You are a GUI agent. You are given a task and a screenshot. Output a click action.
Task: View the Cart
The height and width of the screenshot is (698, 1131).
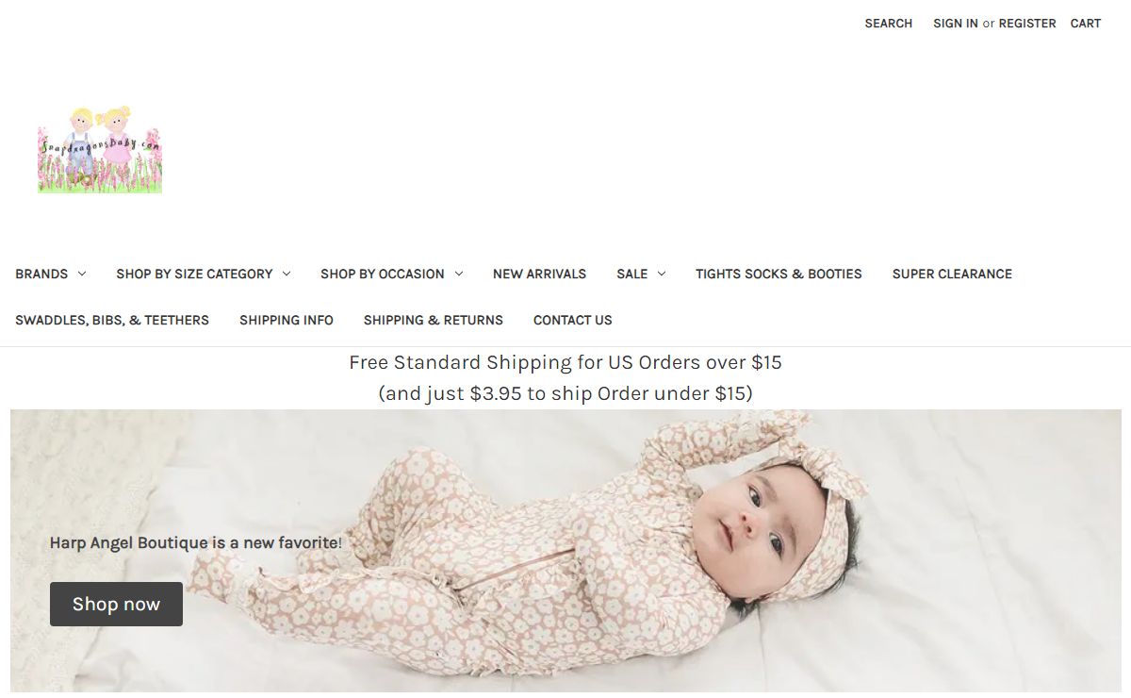[1085, 24]
